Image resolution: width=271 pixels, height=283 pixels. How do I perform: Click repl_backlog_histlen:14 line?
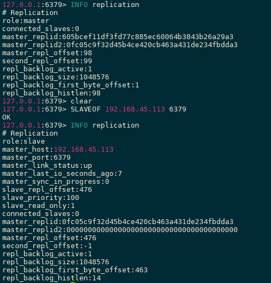tap(51, 278)
